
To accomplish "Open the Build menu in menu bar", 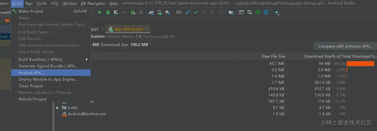I will (x=17, y=3).
